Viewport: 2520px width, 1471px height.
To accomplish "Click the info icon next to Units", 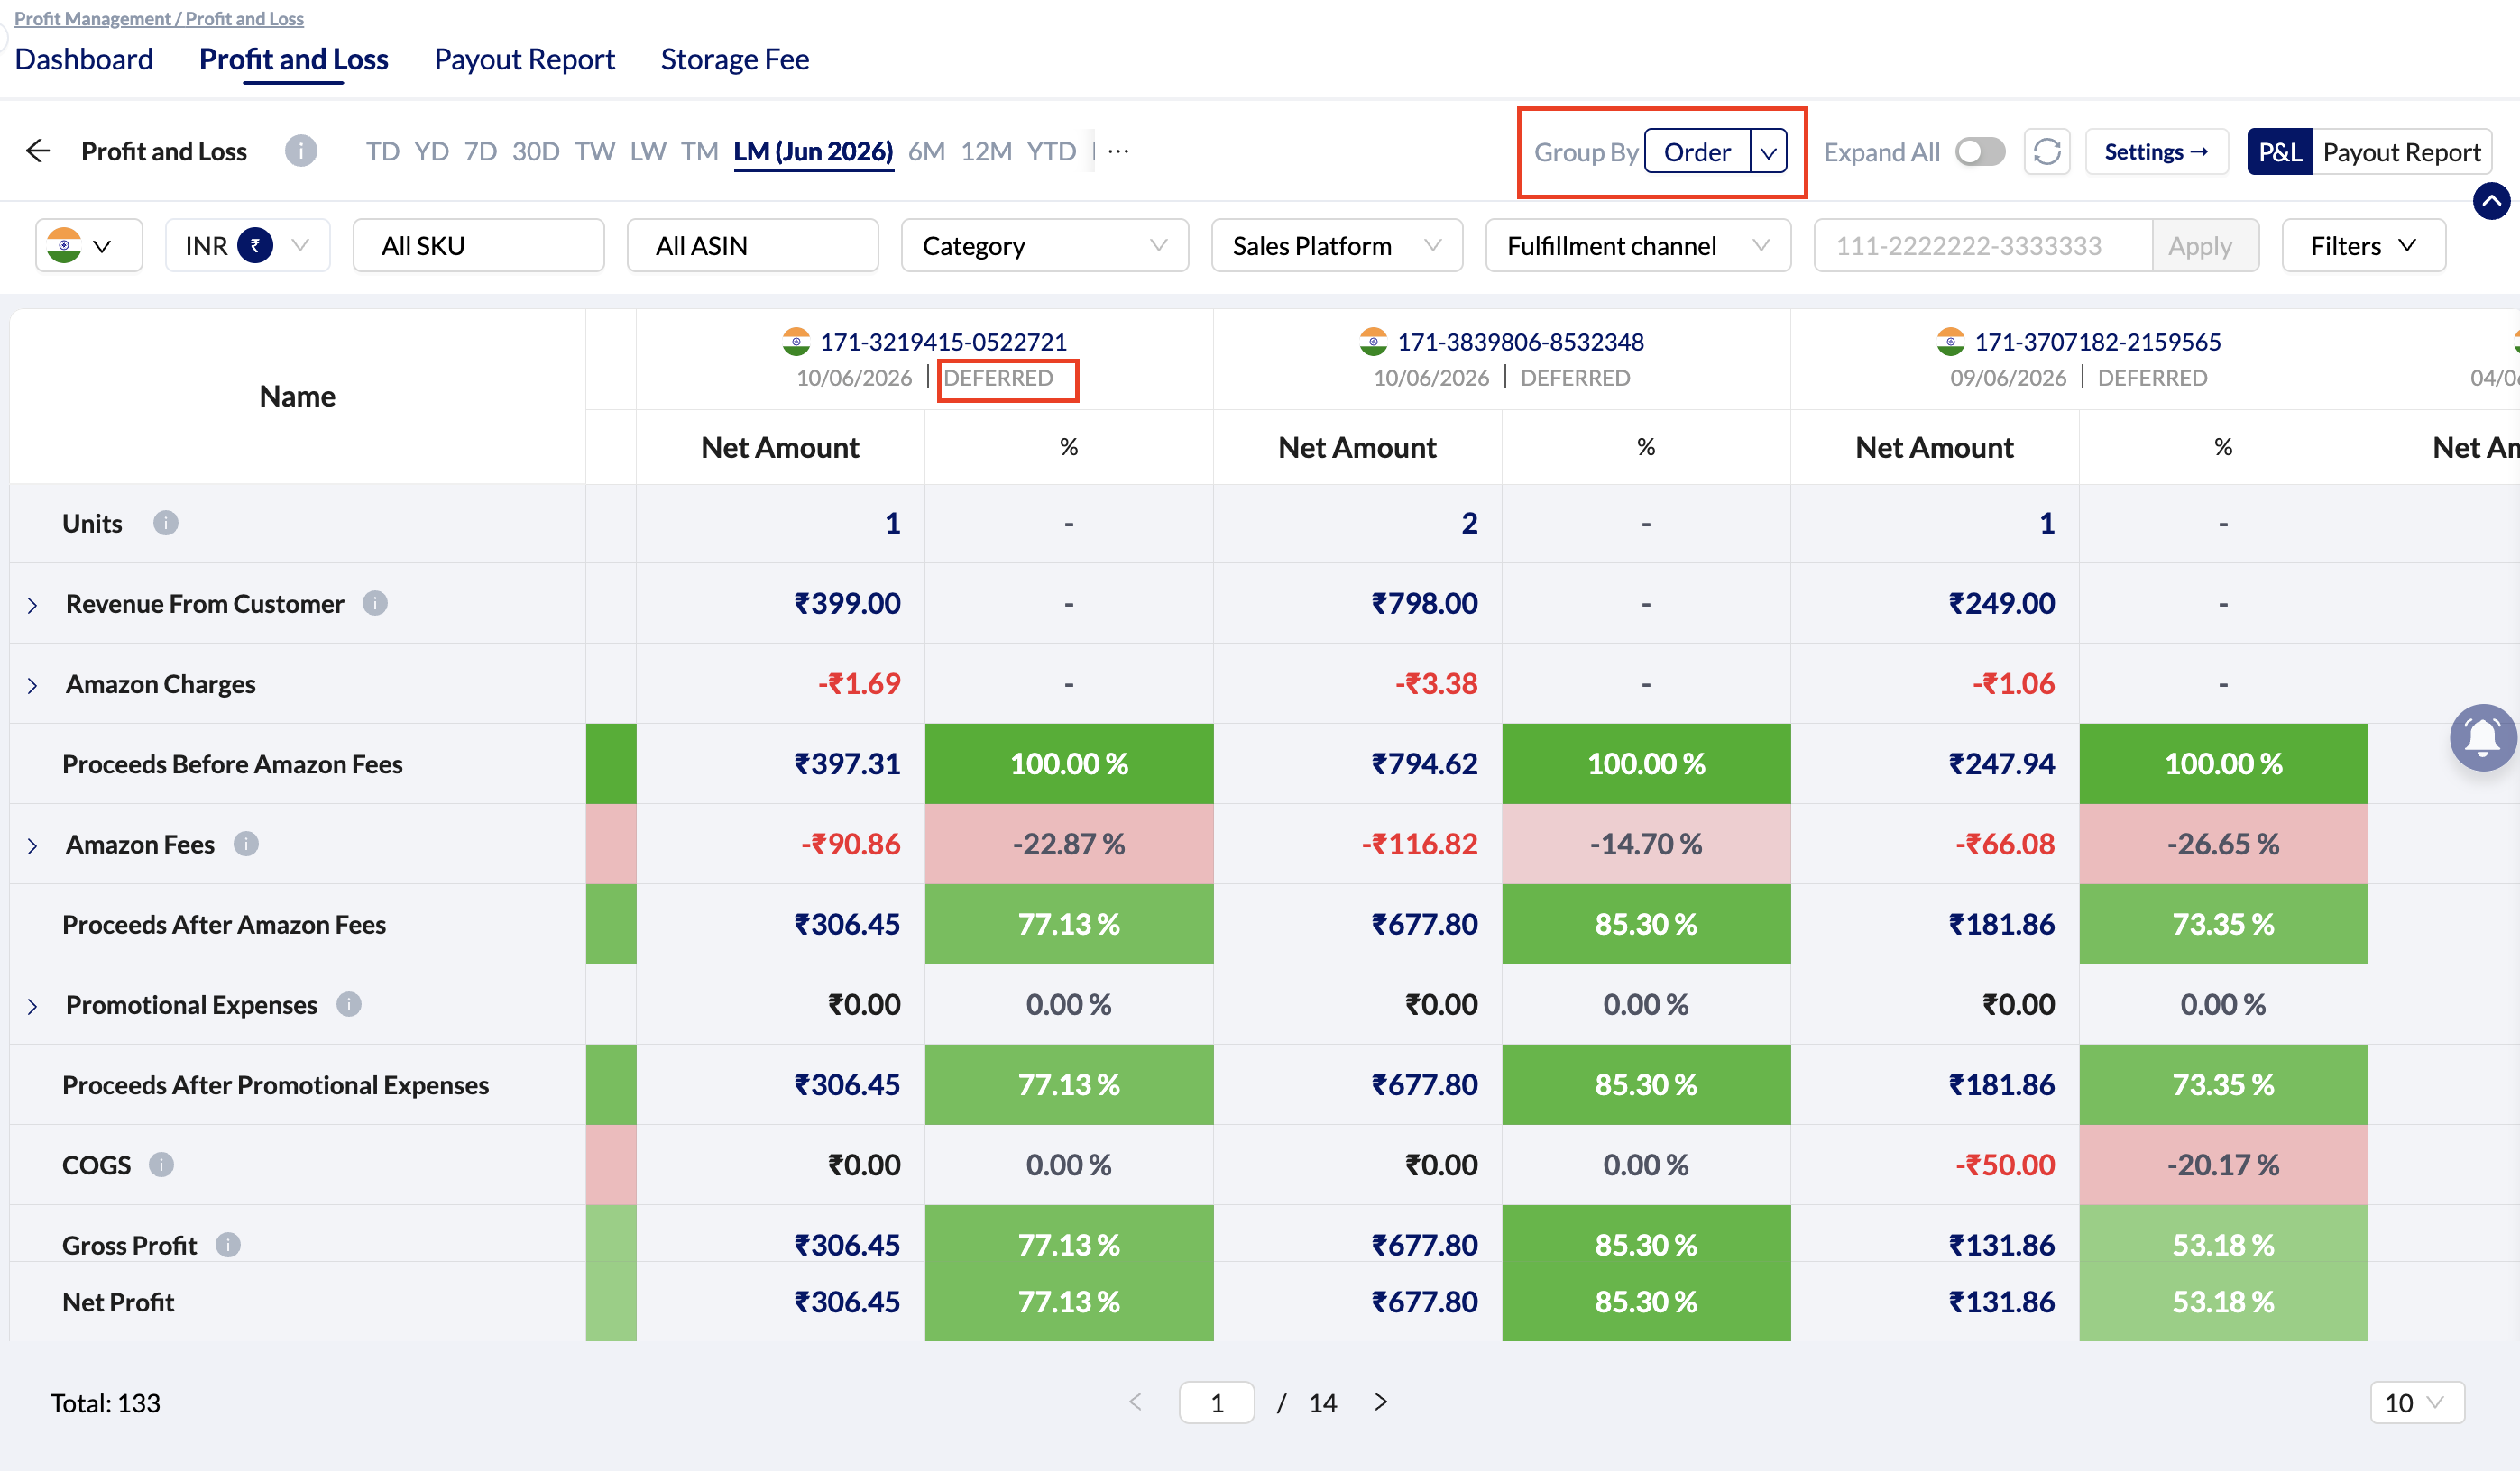I will click(165, 523).
